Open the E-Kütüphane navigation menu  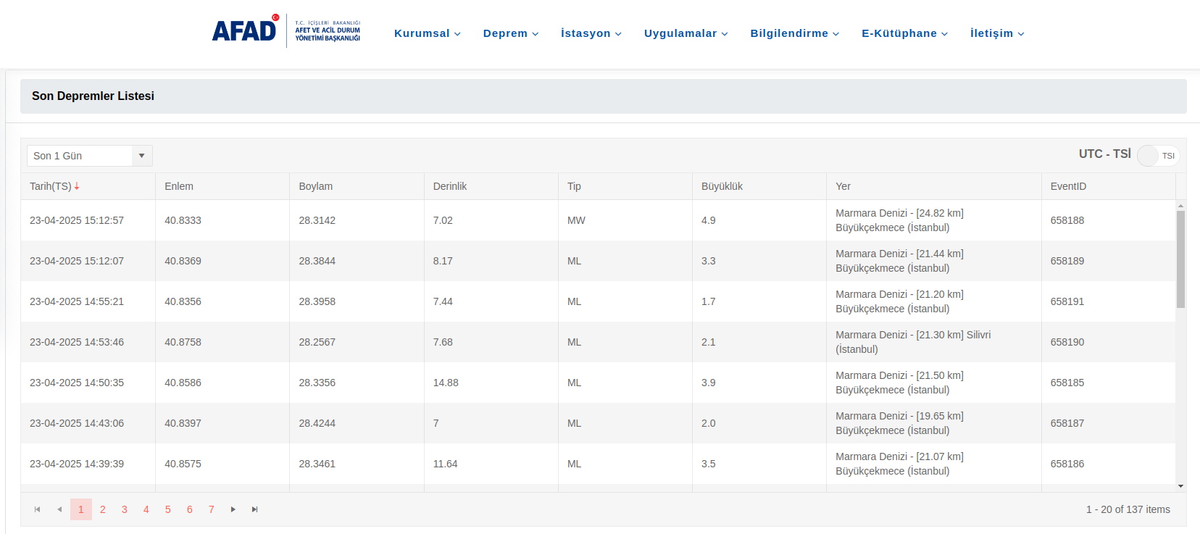coord(904,33)
